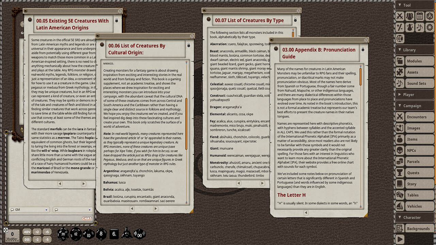Lock the List of Creatures By Type window

click(x=295, y=20)
